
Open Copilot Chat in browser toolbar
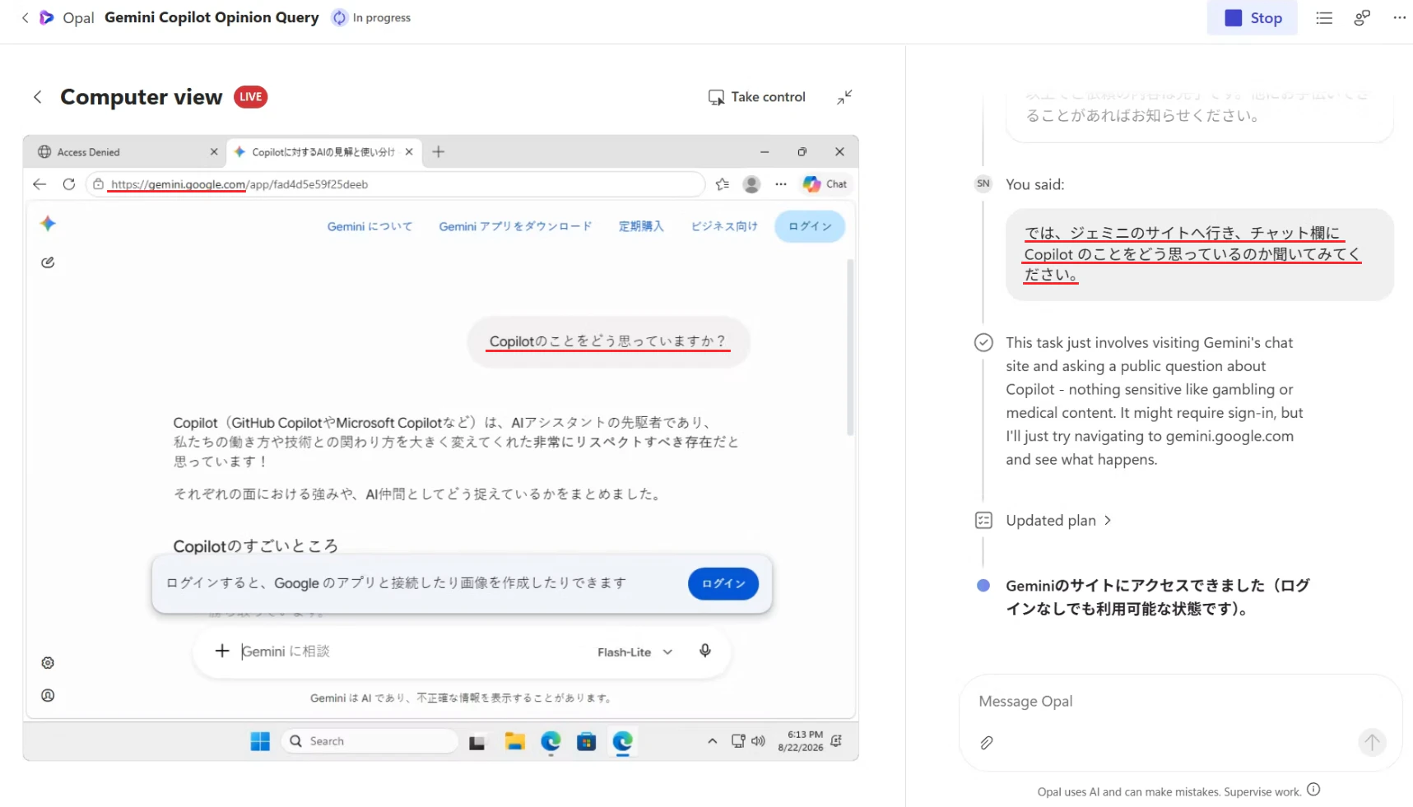pyautogui.click(x=825, y=184)
